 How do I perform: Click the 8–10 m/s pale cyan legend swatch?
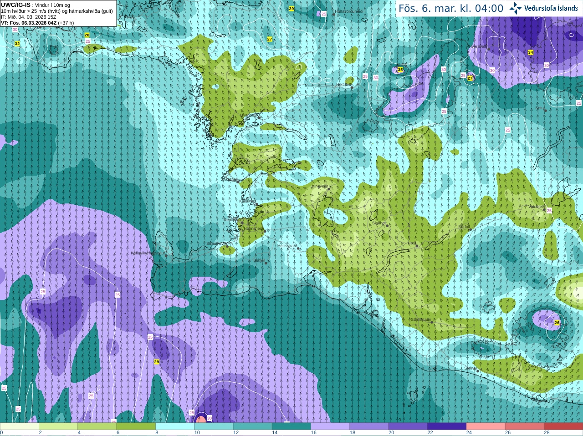(x=175, y=426)
